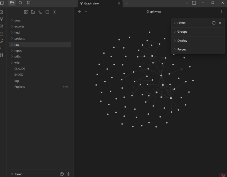Open the graph view icon in the left ribbon
This screenshot has width=227, height=177.
2,19
